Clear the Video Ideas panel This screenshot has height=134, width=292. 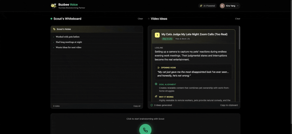238,19
